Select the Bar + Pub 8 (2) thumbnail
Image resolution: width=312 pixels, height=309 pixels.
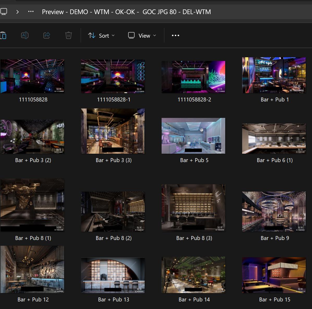pos(113,211)
